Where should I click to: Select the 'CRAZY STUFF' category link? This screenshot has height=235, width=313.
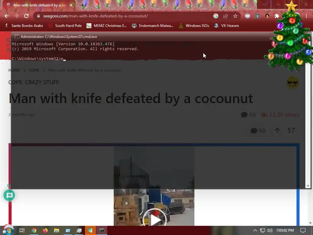click(42, 82)
